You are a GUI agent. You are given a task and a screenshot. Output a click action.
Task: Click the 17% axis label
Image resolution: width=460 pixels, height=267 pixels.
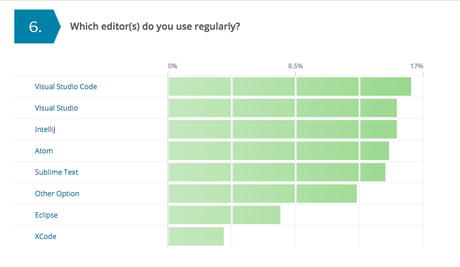(416, 66)
